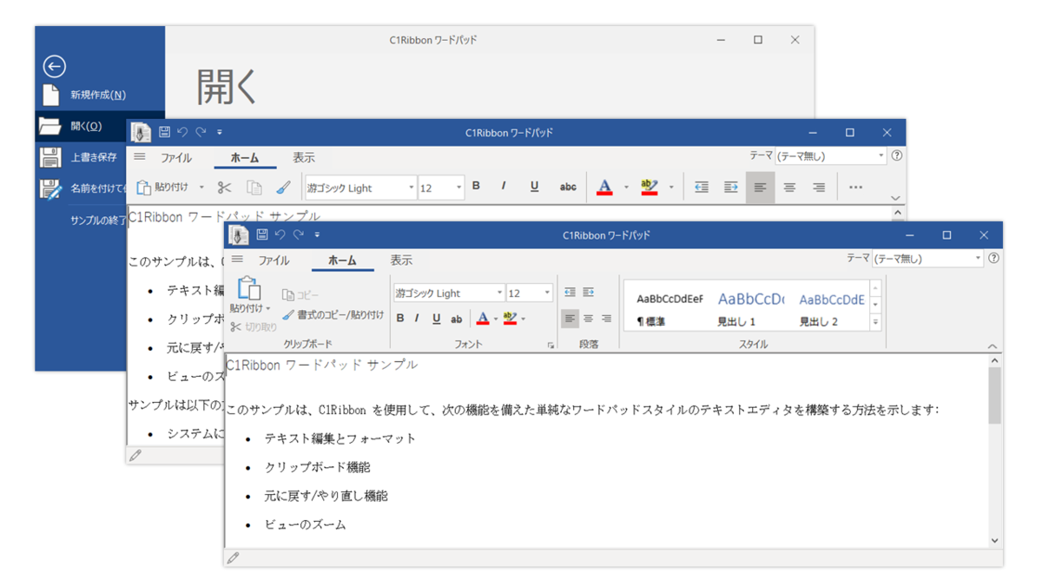Click format painter brush in middle window
The width and height of the screenshot is (1042, 586).
pos(283,187)
